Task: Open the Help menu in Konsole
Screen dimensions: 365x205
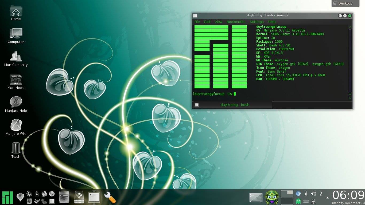Action: point(272,22)
